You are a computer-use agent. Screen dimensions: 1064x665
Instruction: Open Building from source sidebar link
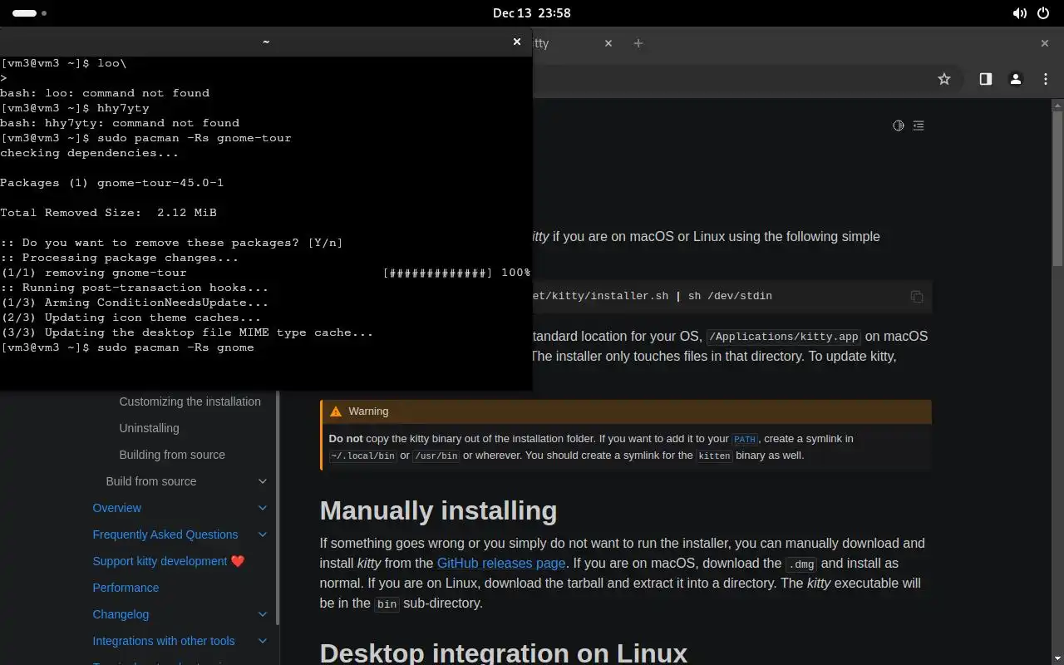pyautogui.click(x=172, y=455)
